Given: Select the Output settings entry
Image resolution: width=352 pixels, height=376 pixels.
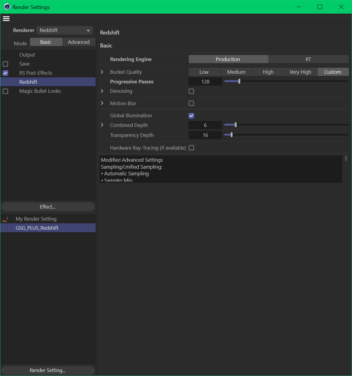Looking at the screenshot, I should (x=27, y=55).
